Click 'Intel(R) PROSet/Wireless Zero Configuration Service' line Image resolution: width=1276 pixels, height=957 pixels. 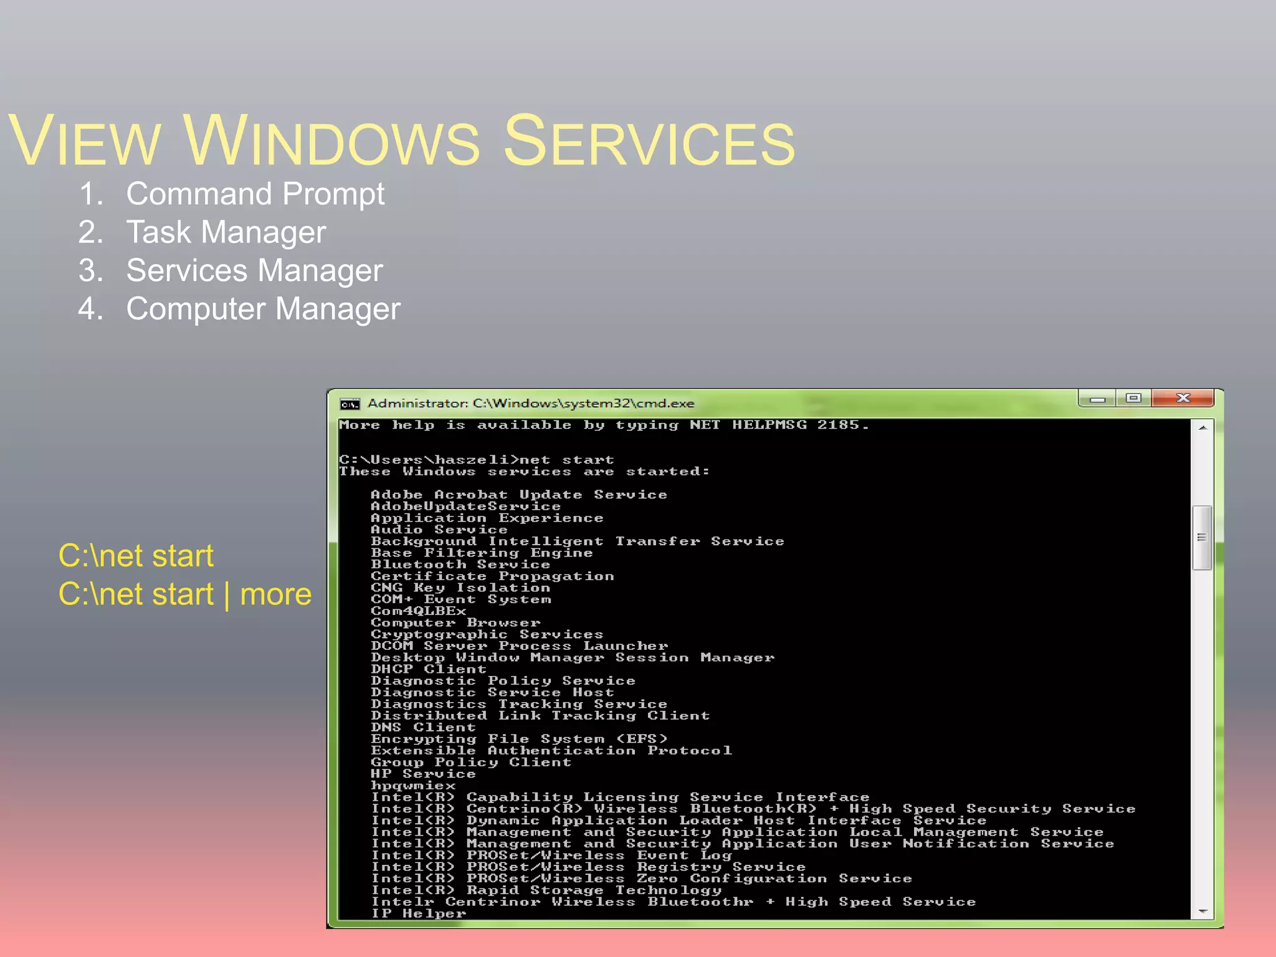641,878
